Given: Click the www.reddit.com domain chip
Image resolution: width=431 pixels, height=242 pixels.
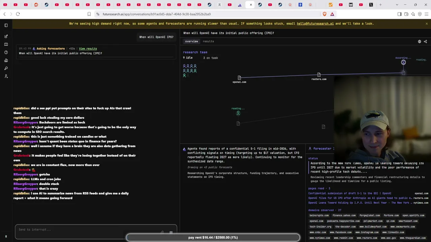Looking at the screenshot, I should (343, 238).
